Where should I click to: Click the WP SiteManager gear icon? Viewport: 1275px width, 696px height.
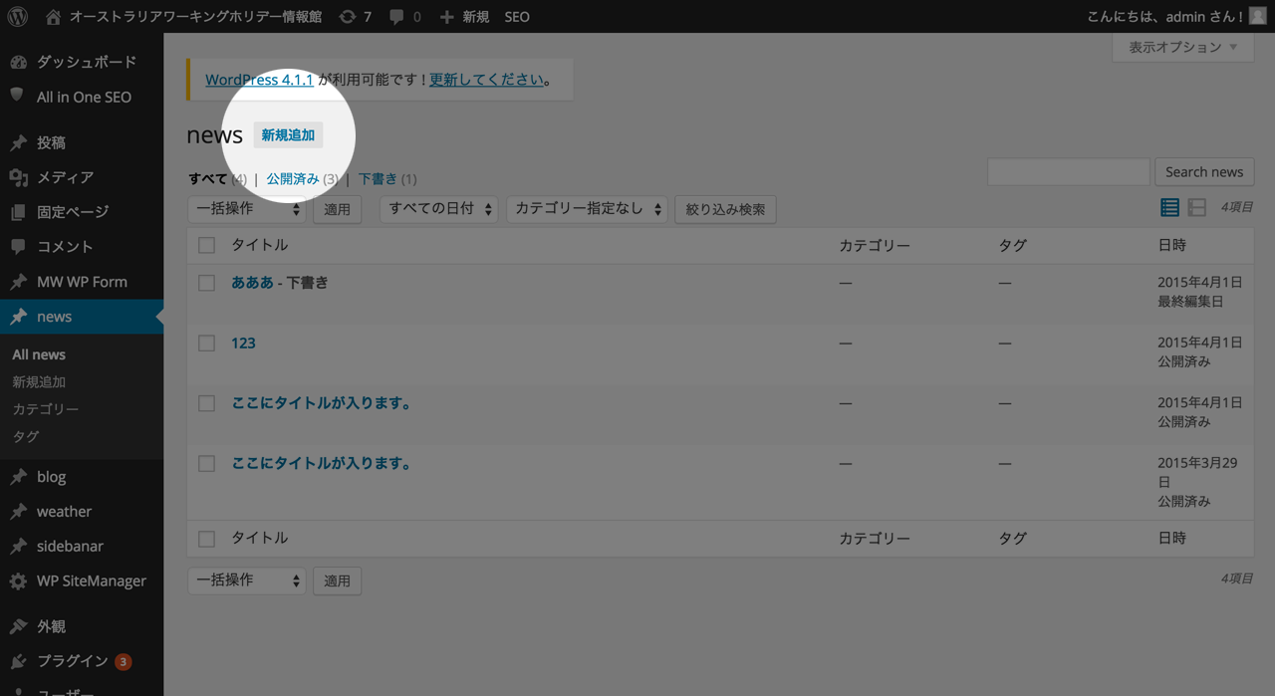point(18,581)
